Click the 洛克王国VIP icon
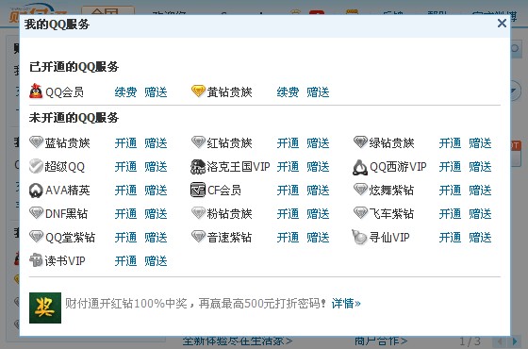The width and height of the screenshot is (528, 349). point(198,166)
